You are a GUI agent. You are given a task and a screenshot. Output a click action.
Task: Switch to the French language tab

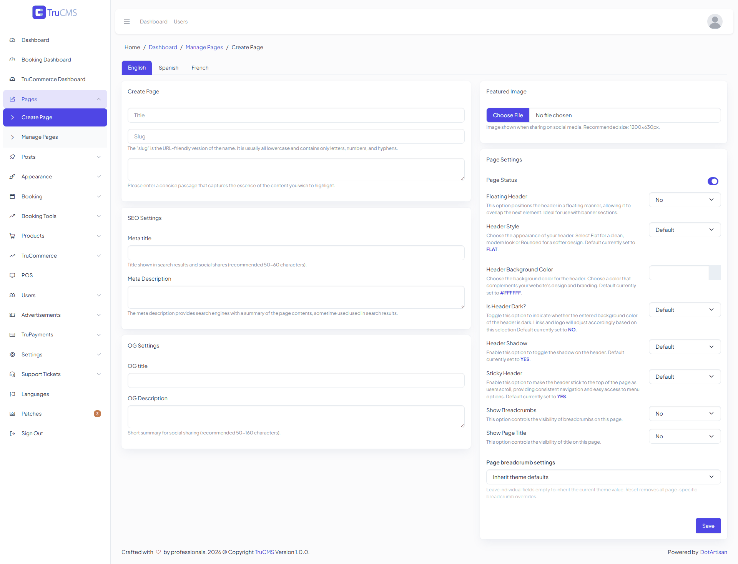click(x=200, y=68)
